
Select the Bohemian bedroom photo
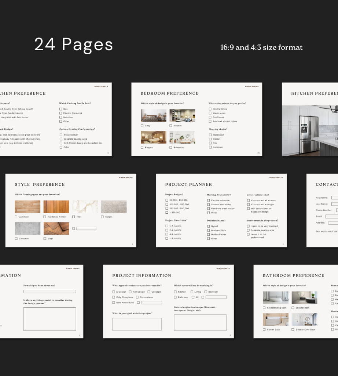coord(182,137)
